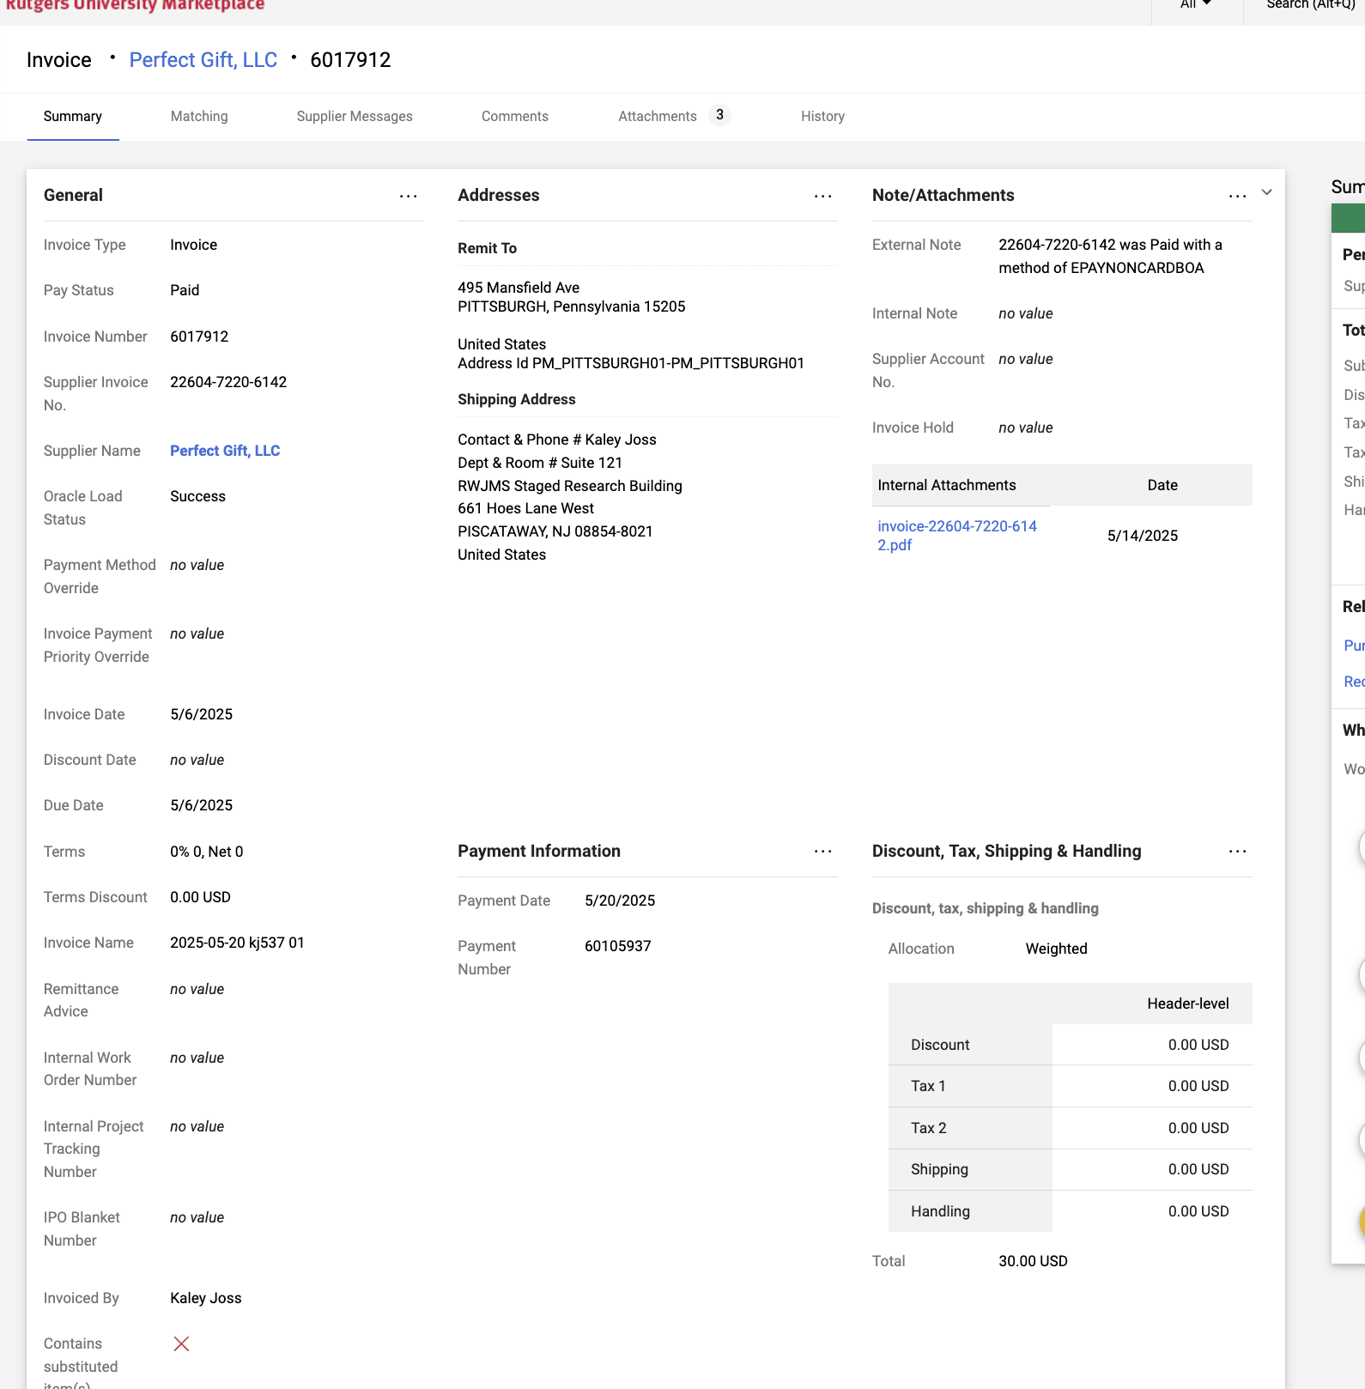Click the Rutgers University Marketplace logo
The image size is (1365, 1389).
[135, 6]
